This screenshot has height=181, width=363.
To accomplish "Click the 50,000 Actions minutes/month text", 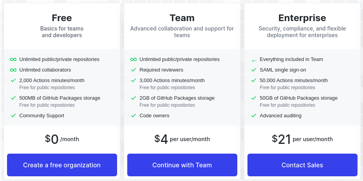I will [x=294, y=81].
